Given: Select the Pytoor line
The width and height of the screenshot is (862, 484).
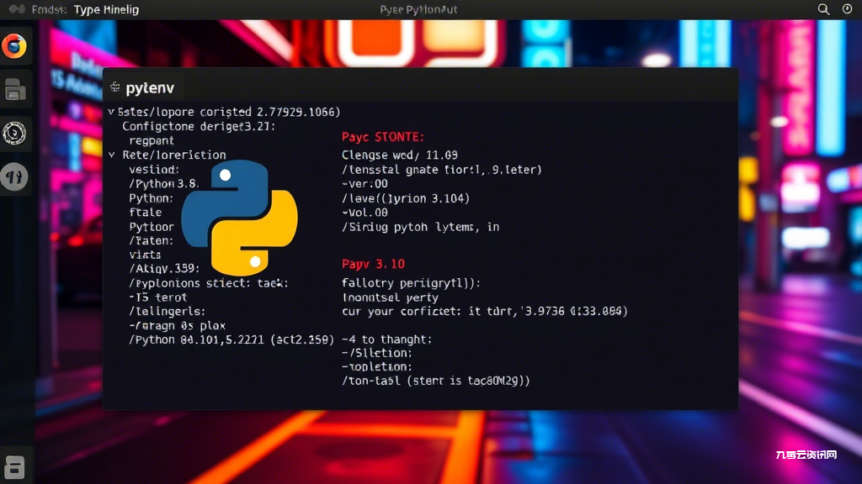Looking at the screenshot, I should click(152, 227).
